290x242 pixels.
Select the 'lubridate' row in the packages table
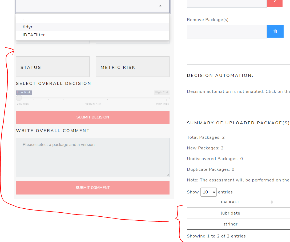point(230,213)
